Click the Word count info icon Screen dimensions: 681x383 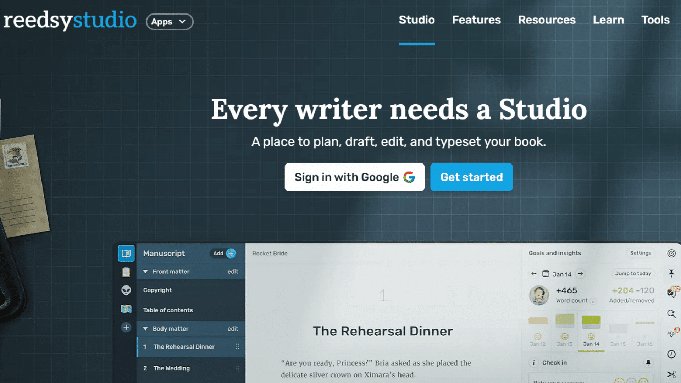[593, 301]
